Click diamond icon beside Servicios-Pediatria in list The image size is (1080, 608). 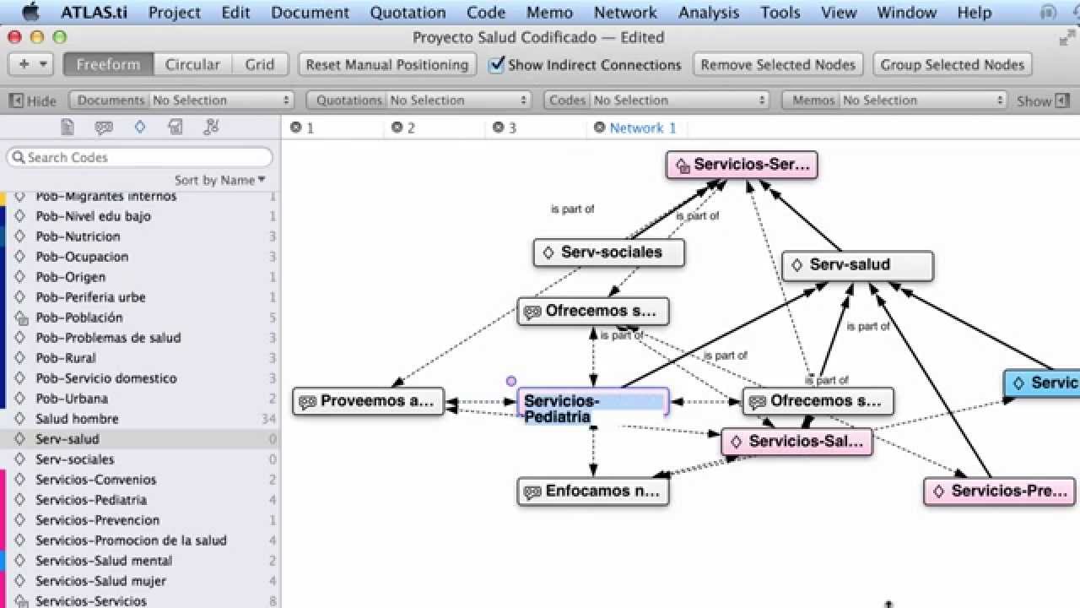[20, 500]
